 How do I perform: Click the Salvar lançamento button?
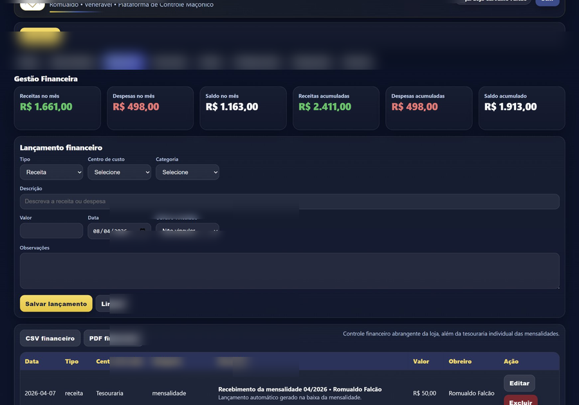(x=56, y=303)
